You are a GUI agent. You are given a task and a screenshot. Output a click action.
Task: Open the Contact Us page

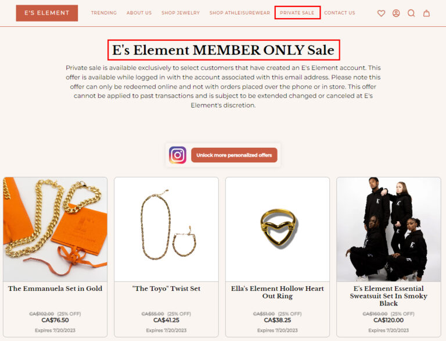click(x=340, y=13)
